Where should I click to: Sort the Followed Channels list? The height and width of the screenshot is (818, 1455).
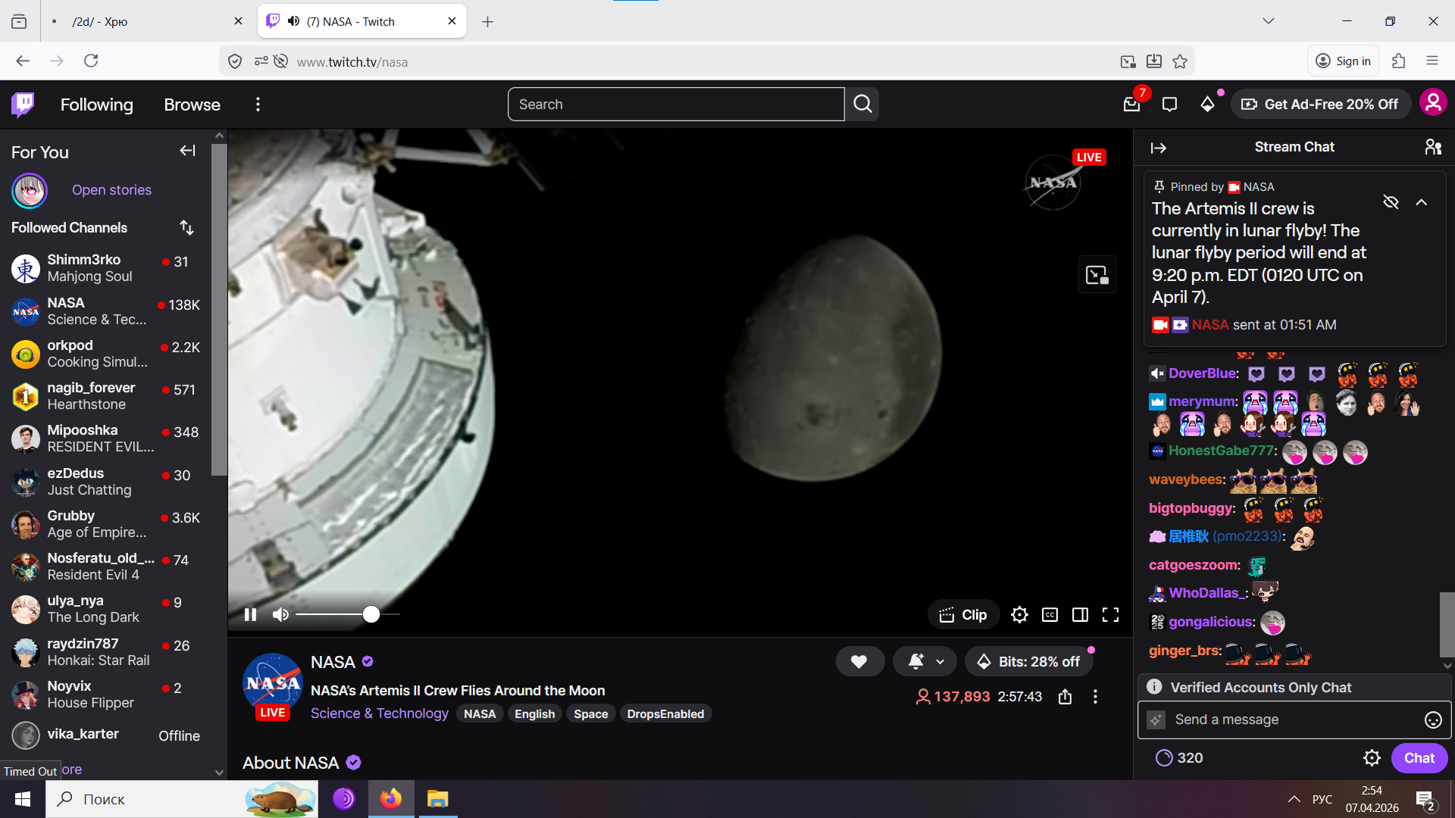[186, 227]
